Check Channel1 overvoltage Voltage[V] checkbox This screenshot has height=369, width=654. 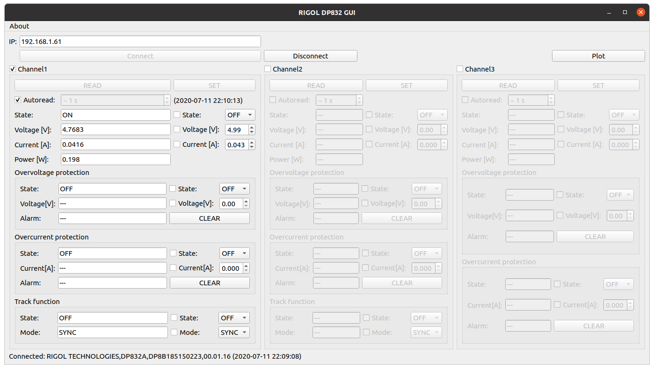click(x=173, y=203)
